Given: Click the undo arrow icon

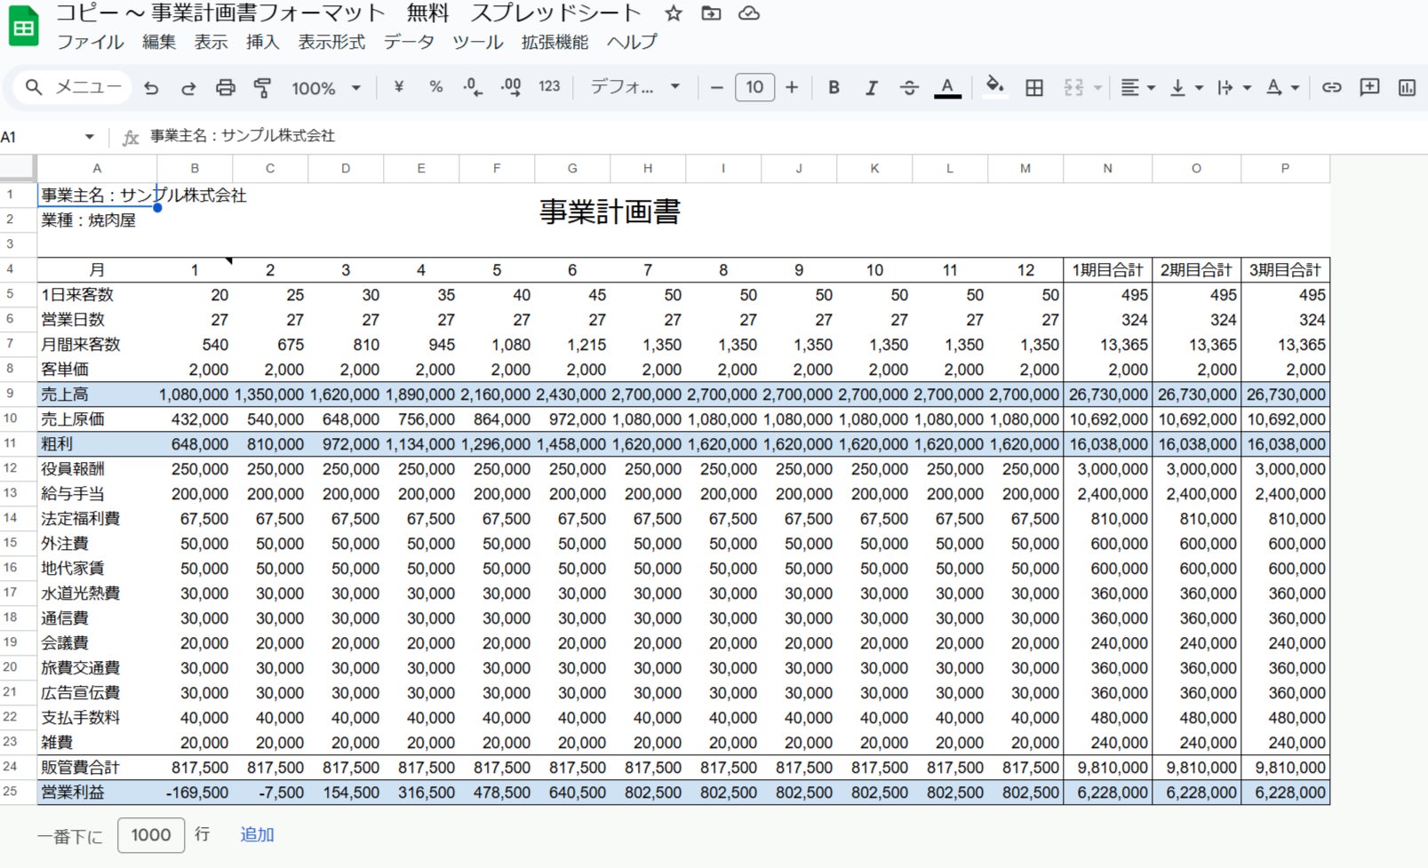Looking at the screenshot, I should coord(151,87).
